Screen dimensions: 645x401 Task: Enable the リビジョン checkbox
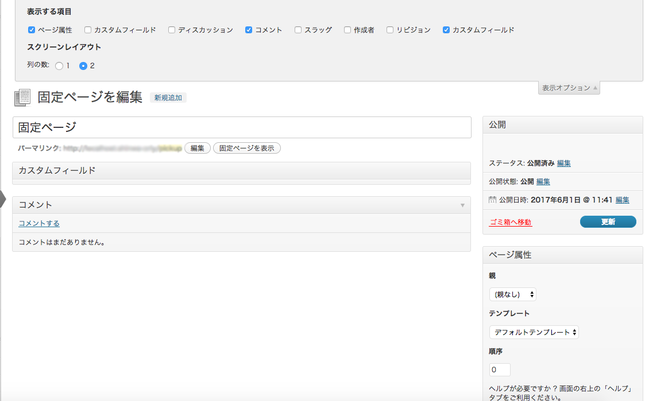tap(390, 30)
